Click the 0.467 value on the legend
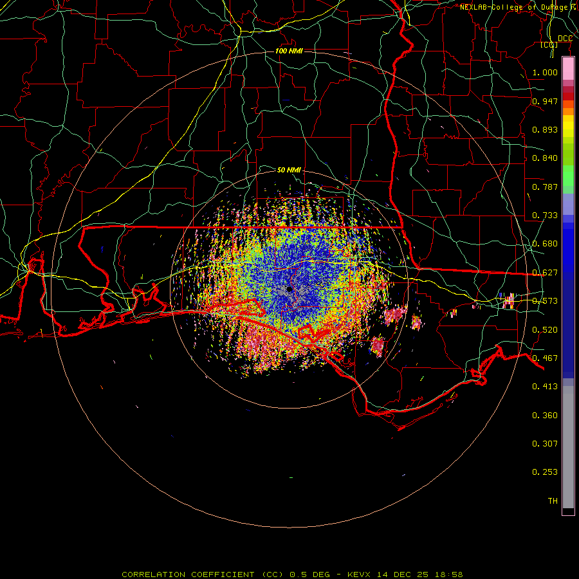579x579 pixels. [x=545, y=358]
